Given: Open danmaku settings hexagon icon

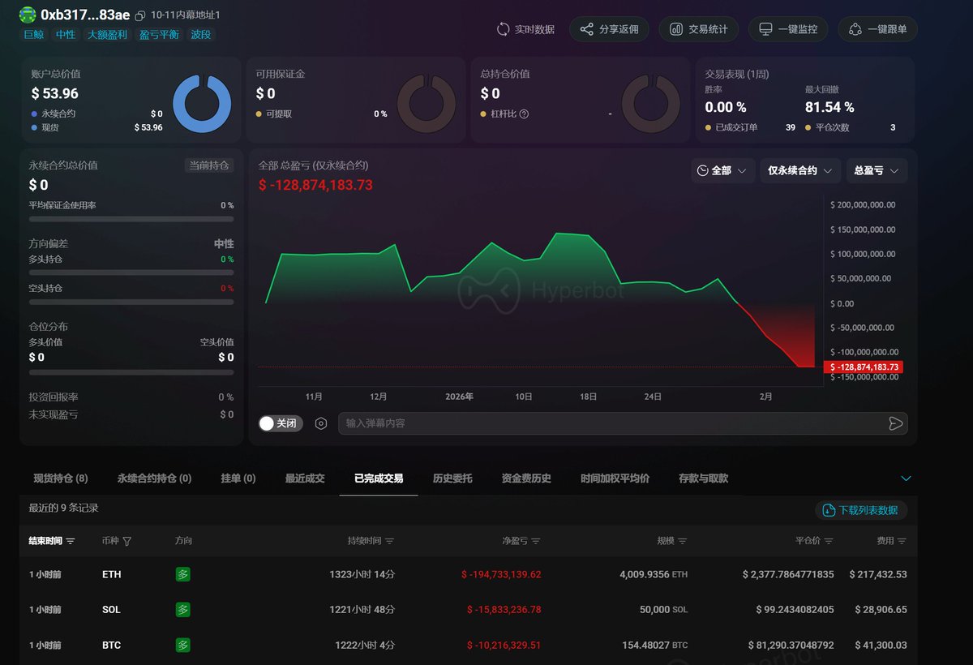Looking at the screenshot, I should (x=321, y=423).
